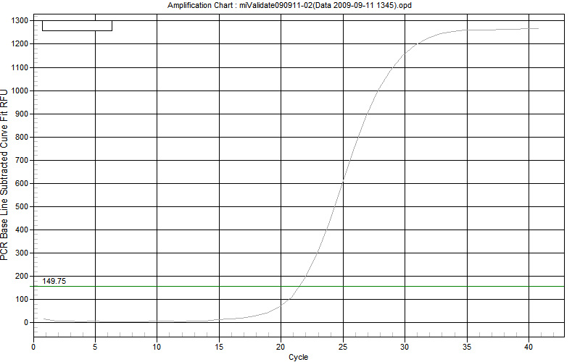Image resolution: width=580 pixels, height=362 pixels.
Task: Click y-axis tick label 200
Action: tap(22, 277)
